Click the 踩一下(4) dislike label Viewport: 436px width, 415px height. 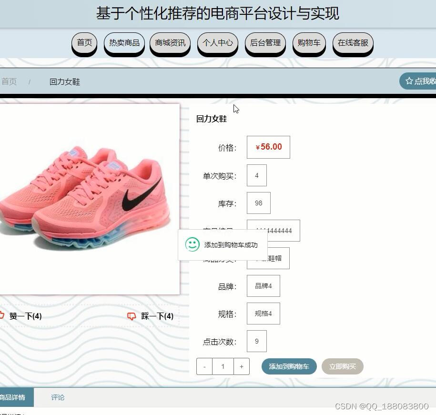pos(157,316)
